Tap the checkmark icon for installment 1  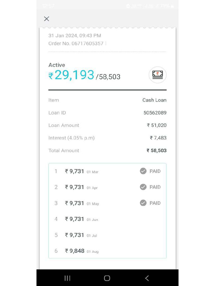point(143,171)
